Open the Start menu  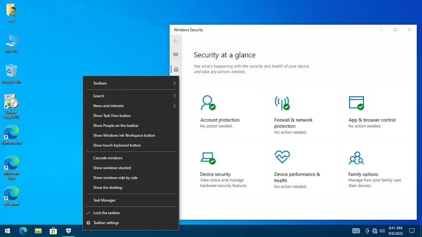pyautogui.click(x=7, y=231)
